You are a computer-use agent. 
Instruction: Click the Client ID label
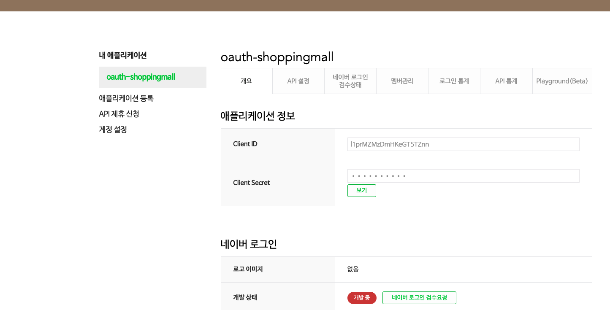click(x=245, y=144)
